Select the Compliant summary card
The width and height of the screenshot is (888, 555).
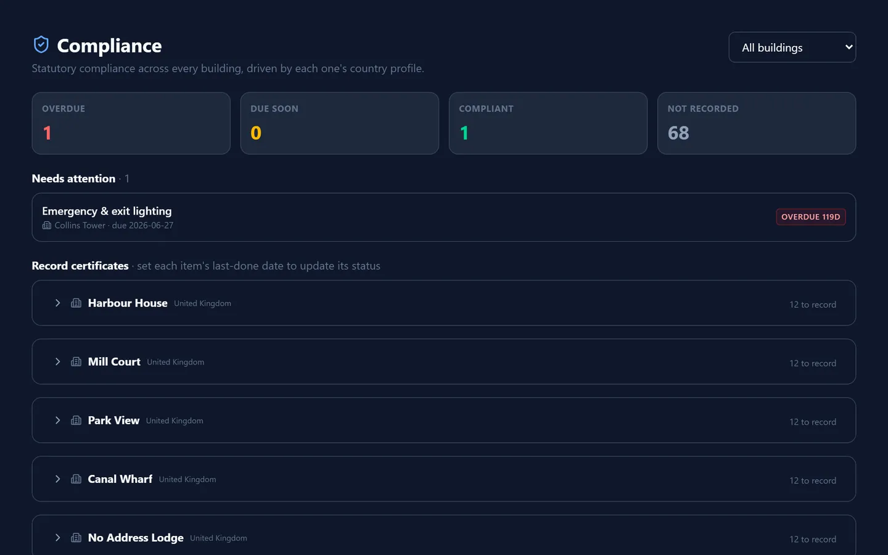pyautogui.click(x=548, y=123)
